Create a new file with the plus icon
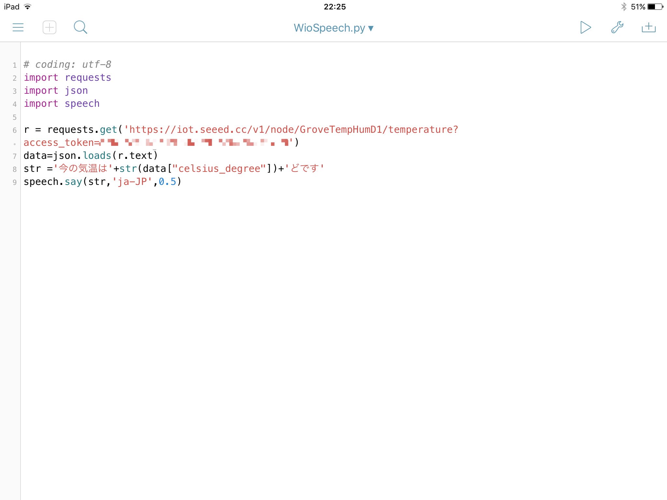The image size is (667, 500). [x=49, y=27]
